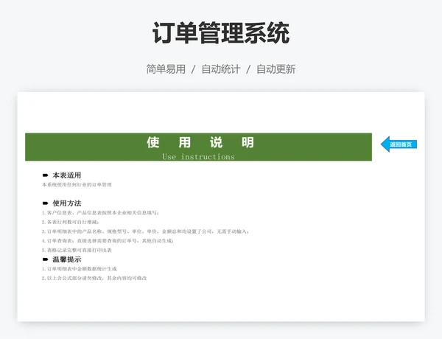Click tip 2 about 以上含公式部分请勿修改
This screenshot has height=339, width=442.
[x=94, y=278]
